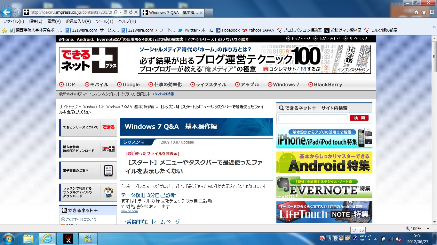The height and width of the screenshot is (245, 437).
Task: Click the IME pad icon in language bar
Action: [x=341, y=238]
